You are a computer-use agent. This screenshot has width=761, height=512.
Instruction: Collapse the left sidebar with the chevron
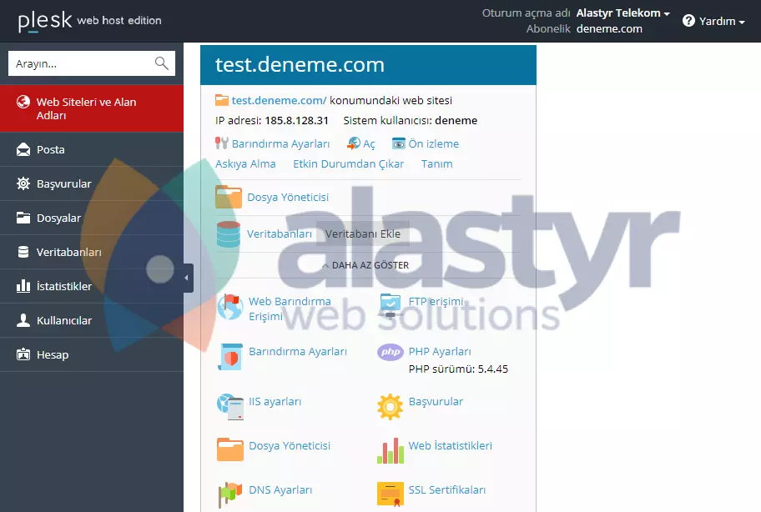(187, 276)
